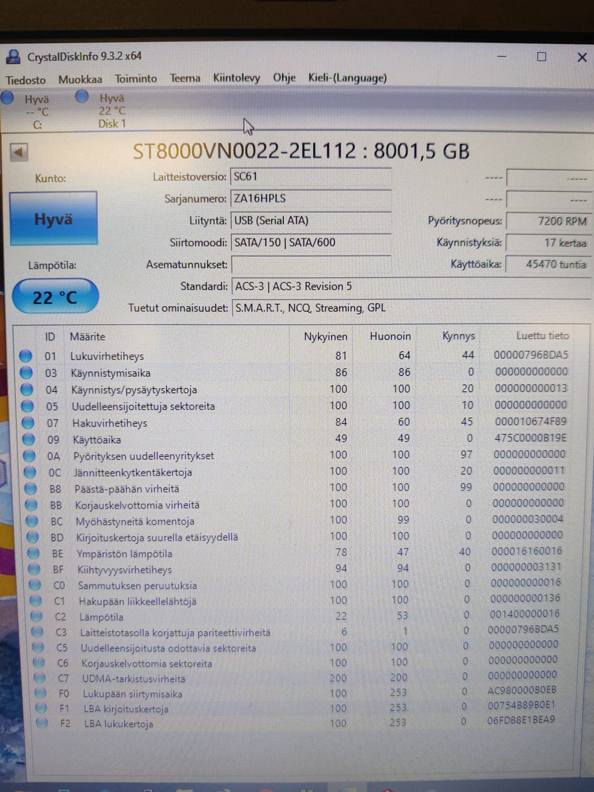This screenshot has width=594, height=792.
Task: Select the Lukuvirhetiheys attribute name
Action: point(106,356)
